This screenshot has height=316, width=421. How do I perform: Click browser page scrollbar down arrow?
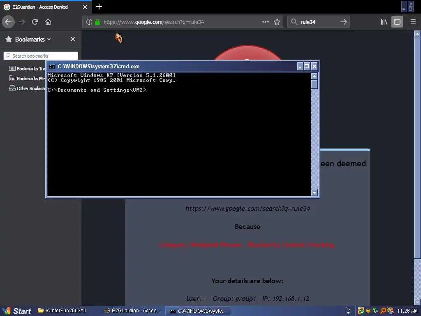[417, 302]
